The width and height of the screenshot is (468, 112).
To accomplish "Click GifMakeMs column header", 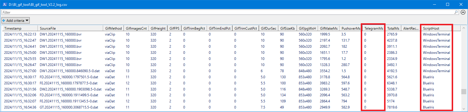I will (x=329, y=28).
